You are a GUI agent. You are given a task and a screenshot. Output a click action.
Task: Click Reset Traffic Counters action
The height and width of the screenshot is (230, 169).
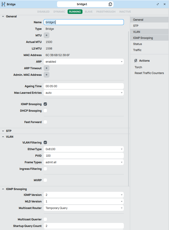tap(149, 73)
